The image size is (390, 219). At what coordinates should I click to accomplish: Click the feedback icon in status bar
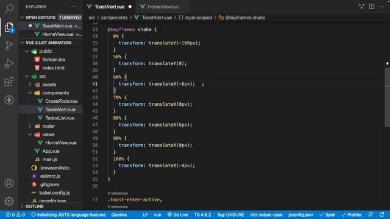[x=370, y=215]
